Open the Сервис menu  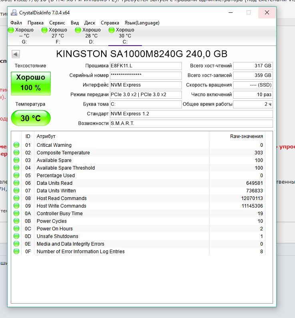point(57,23)
